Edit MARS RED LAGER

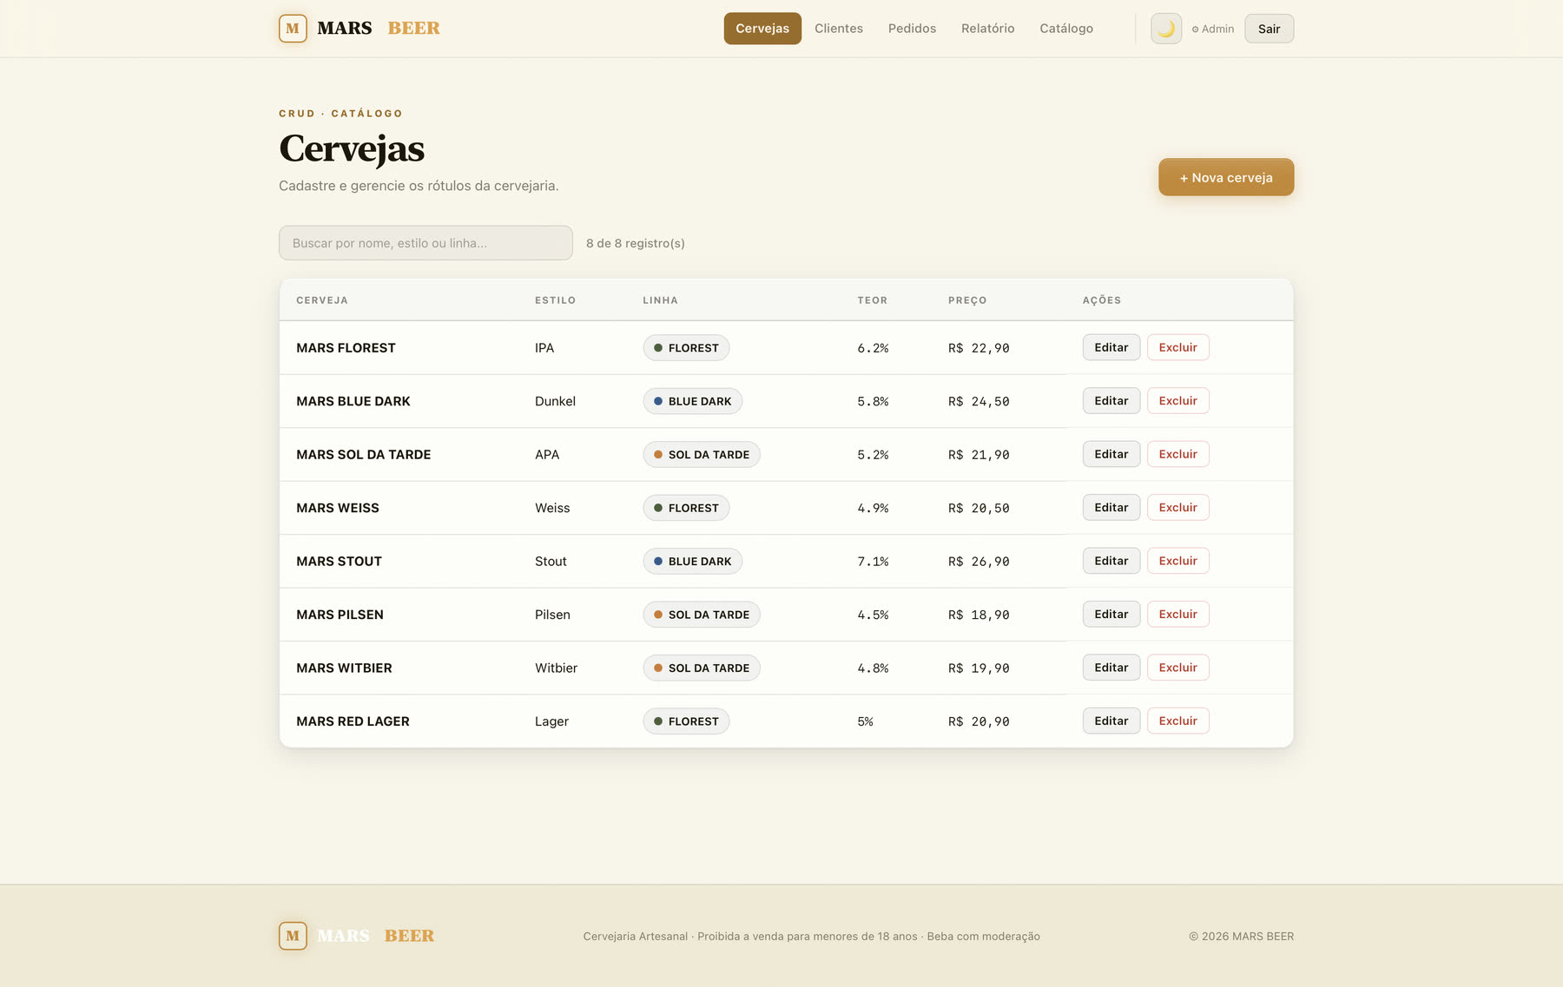pos(1111,721)
